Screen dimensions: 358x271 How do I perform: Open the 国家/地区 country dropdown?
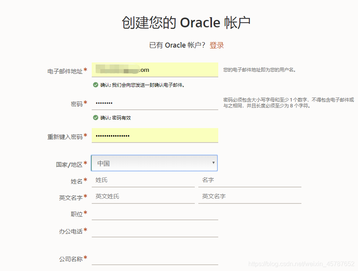tap(154, 163)
